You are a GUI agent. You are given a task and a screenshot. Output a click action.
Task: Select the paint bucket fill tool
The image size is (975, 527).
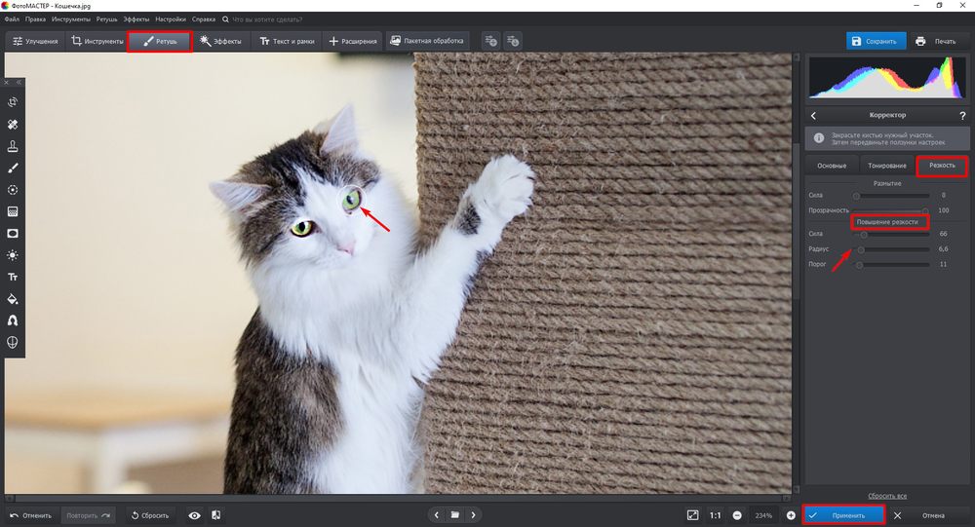click(x=13, y=299)
